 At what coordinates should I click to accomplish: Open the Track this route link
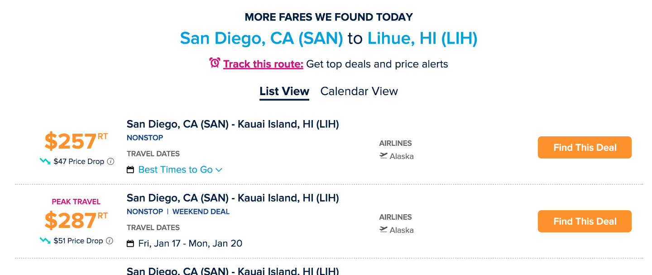coord(263,64)
